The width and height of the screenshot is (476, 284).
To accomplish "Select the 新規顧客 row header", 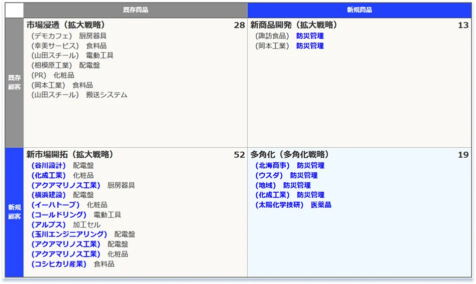I will pos(14,212).
